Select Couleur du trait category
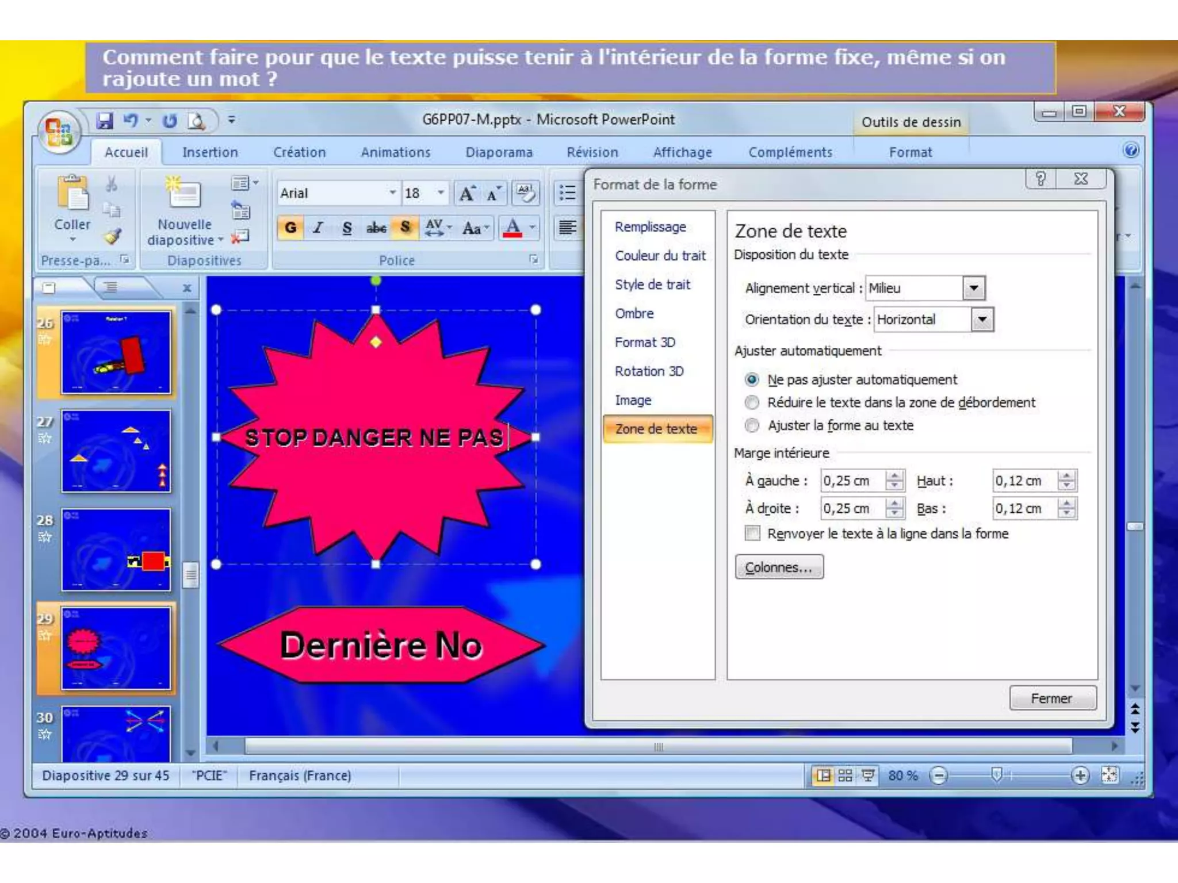The image size is (1178, 883). (x=660, y=256)
